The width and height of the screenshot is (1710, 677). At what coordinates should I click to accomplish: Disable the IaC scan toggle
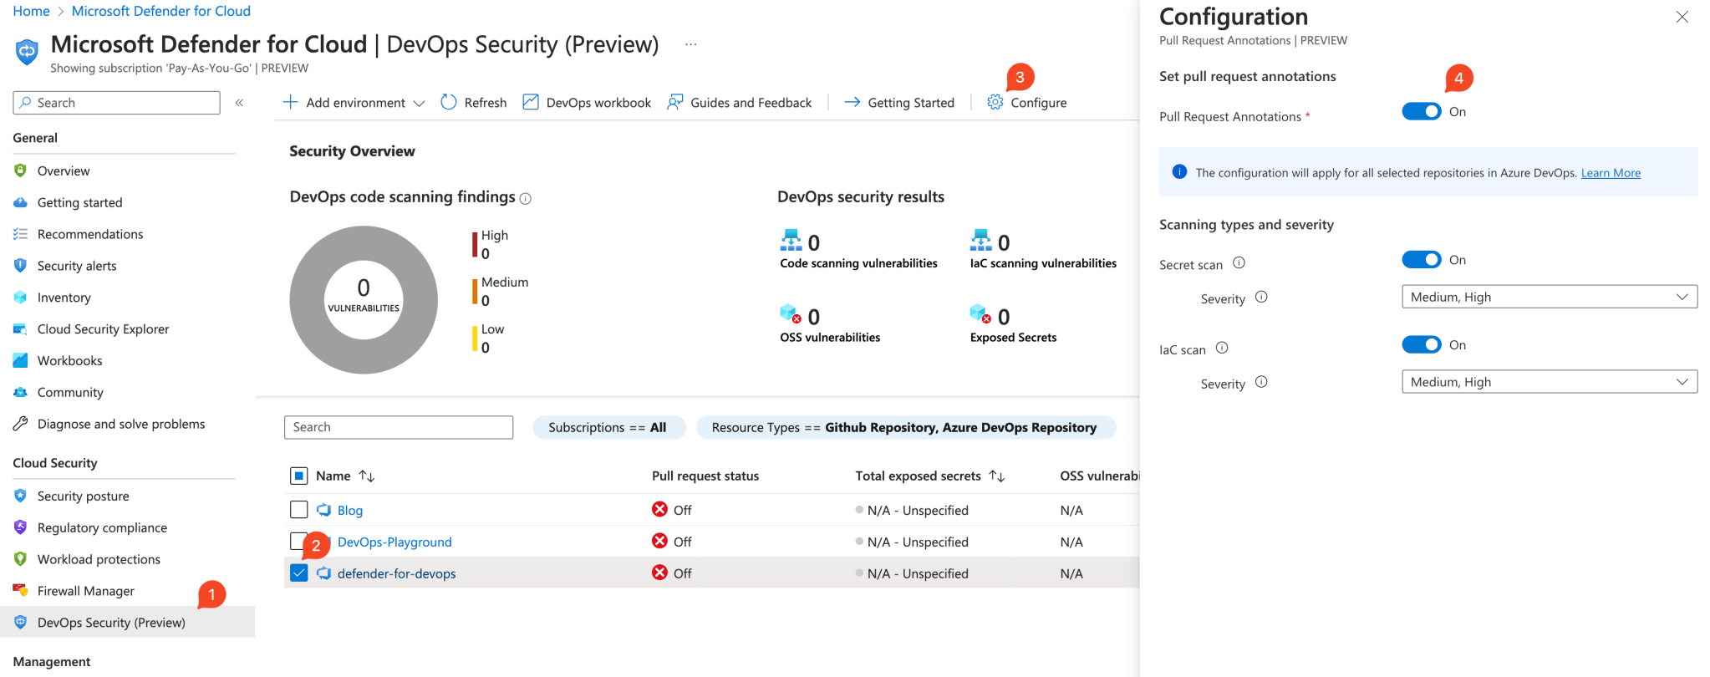click(x=1422, y=344)
